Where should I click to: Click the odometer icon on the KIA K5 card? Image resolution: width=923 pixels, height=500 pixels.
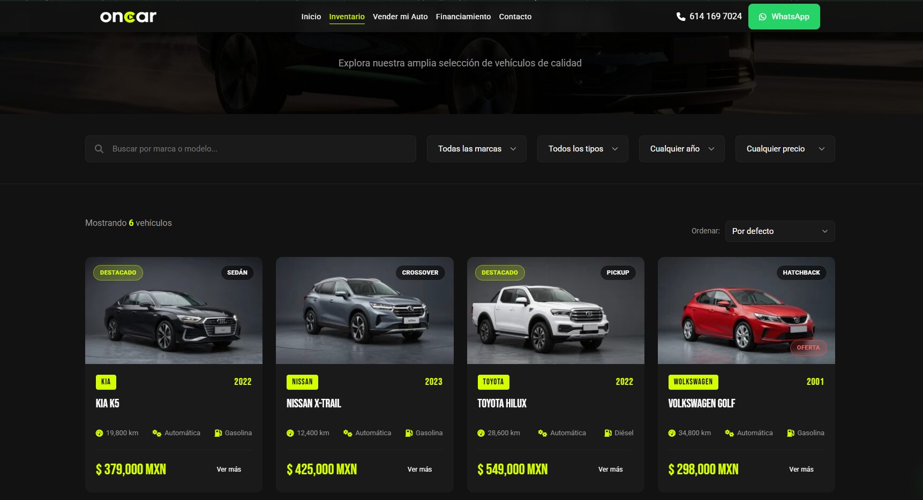(99, 433)
